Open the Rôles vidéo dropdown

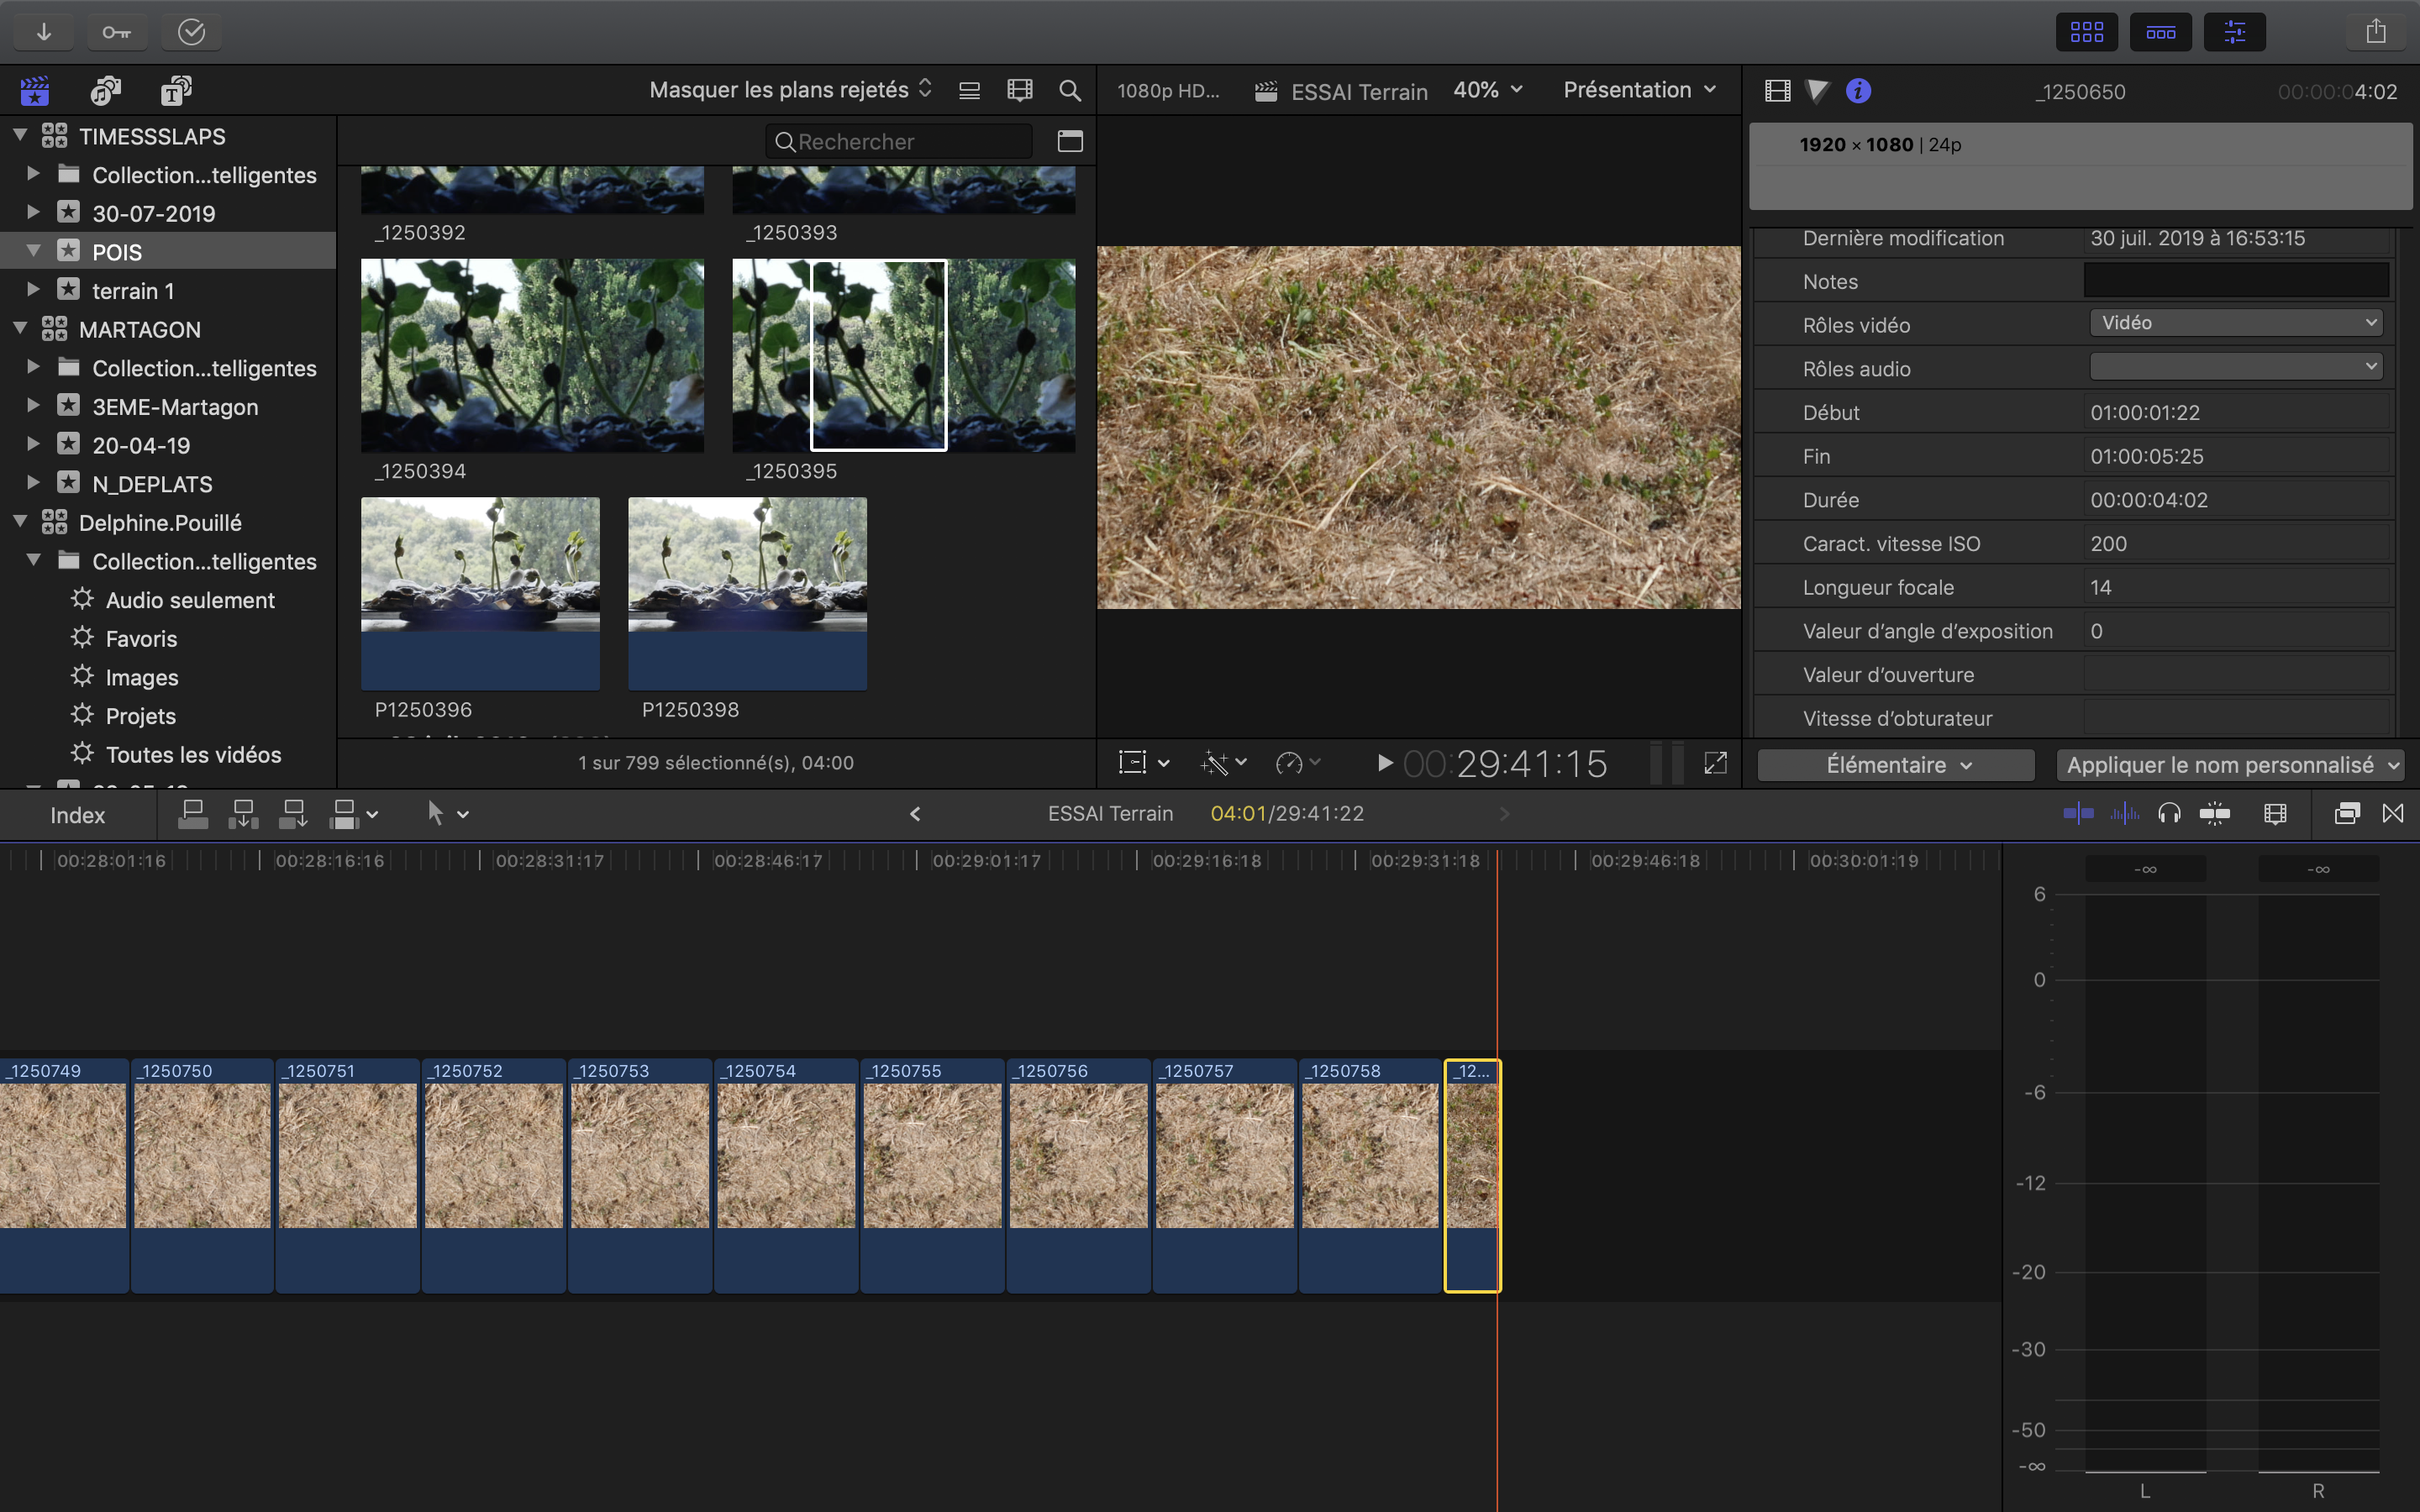pyautogui.click(x=2236, y=323)
